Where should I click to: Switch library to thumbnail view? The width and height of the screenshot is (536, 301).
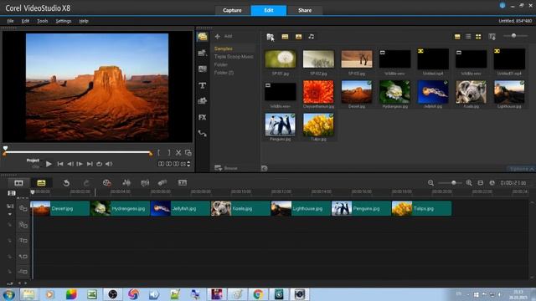pos(478,37)
